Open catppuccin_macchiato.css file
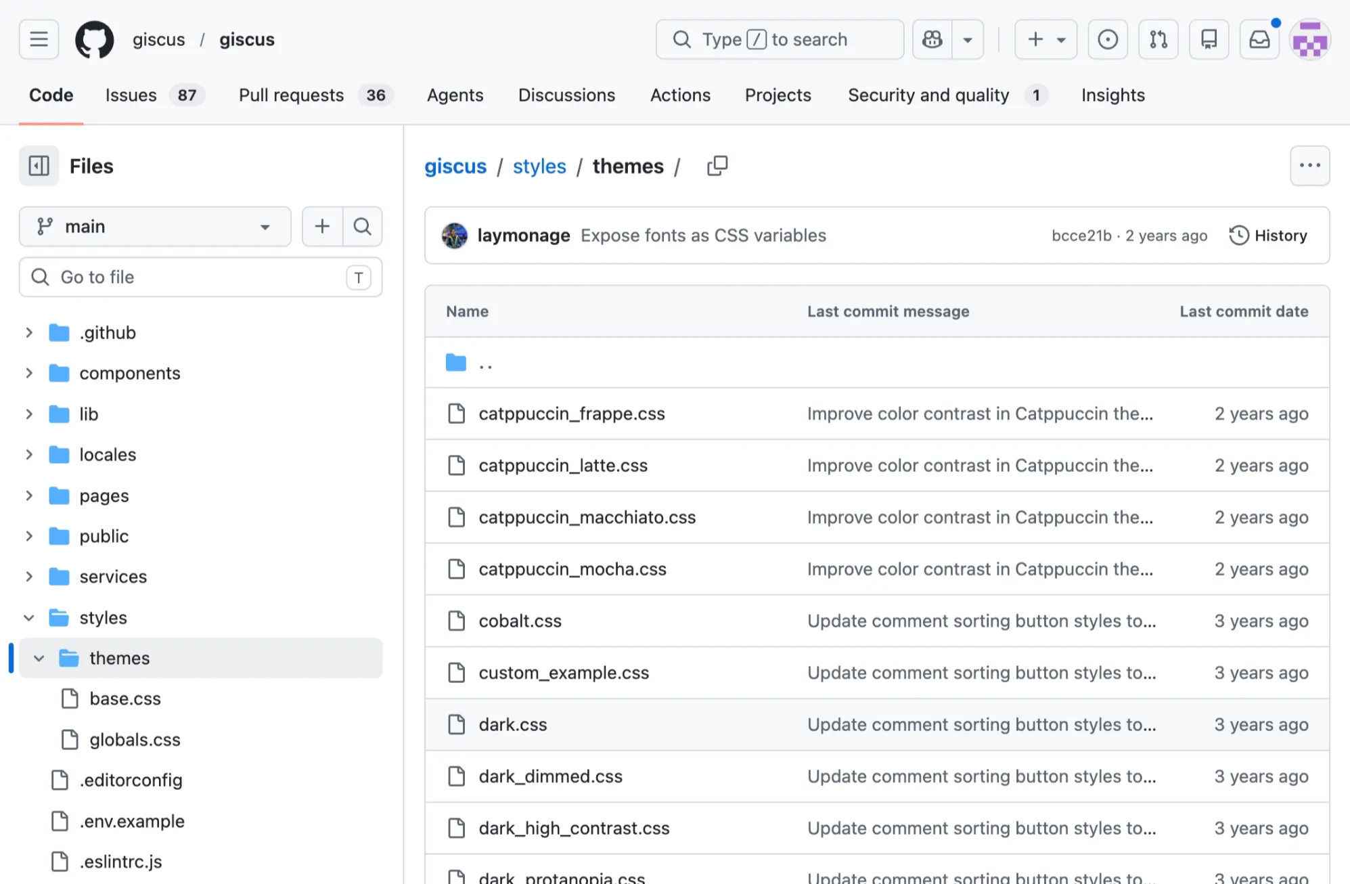1350x884 pixels. pyautogui.click(x=587, y=517)
